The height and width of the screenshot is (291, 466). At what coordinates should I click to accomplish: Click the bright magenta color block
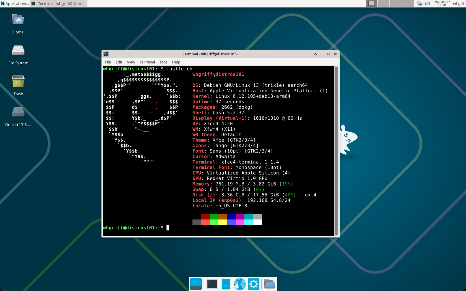[x=240, y=222]
